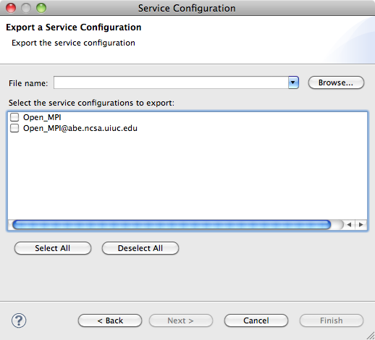Image resolution: width=375 pixels, height=340 pixels.
Task: Click the horizontal scrollbar thumb in list
Action: point(172,225)
